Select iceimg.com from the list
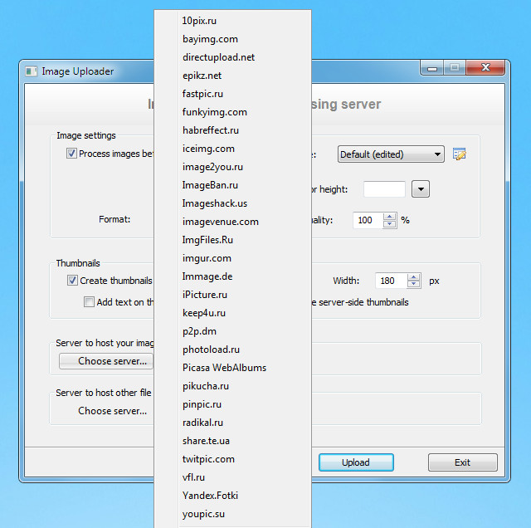The height and width of the screenshot is (528, 531). point(232,149)
